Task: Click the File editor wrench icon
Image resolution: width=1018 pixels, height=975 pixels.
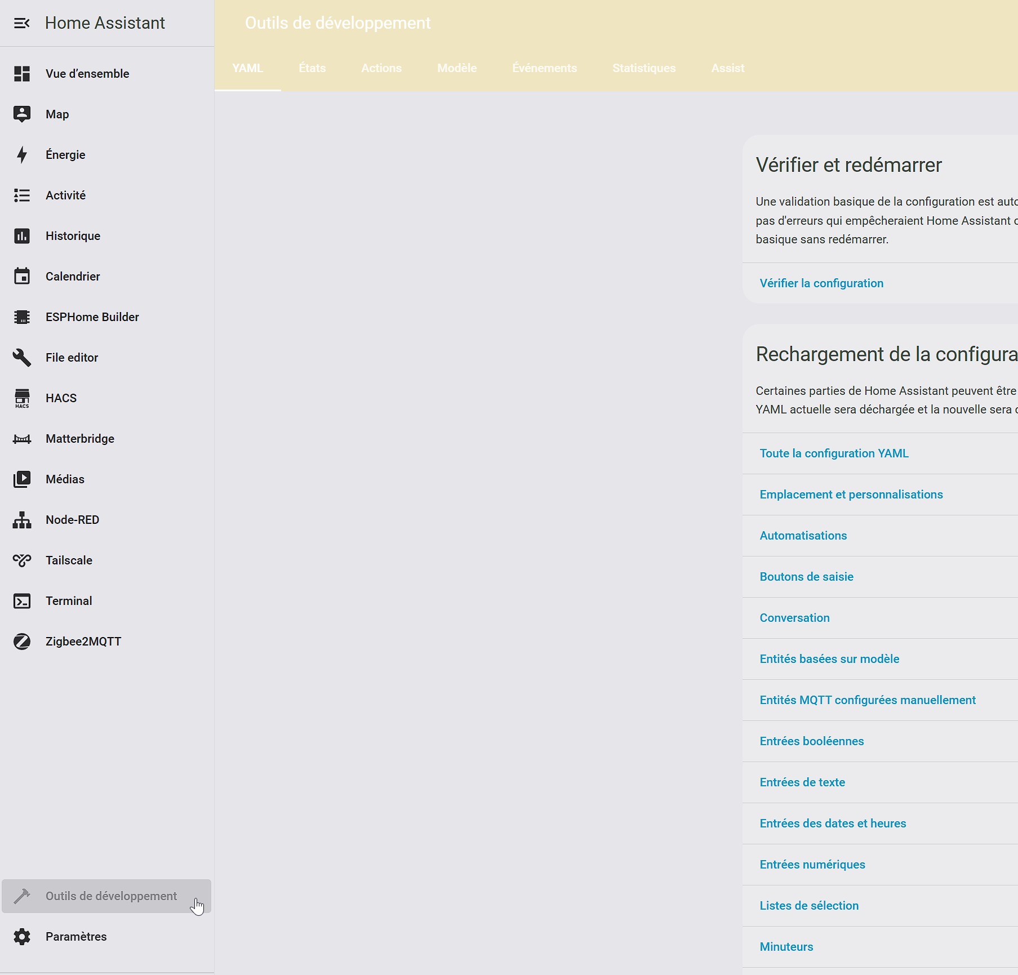Action: (x=22, y=358)
